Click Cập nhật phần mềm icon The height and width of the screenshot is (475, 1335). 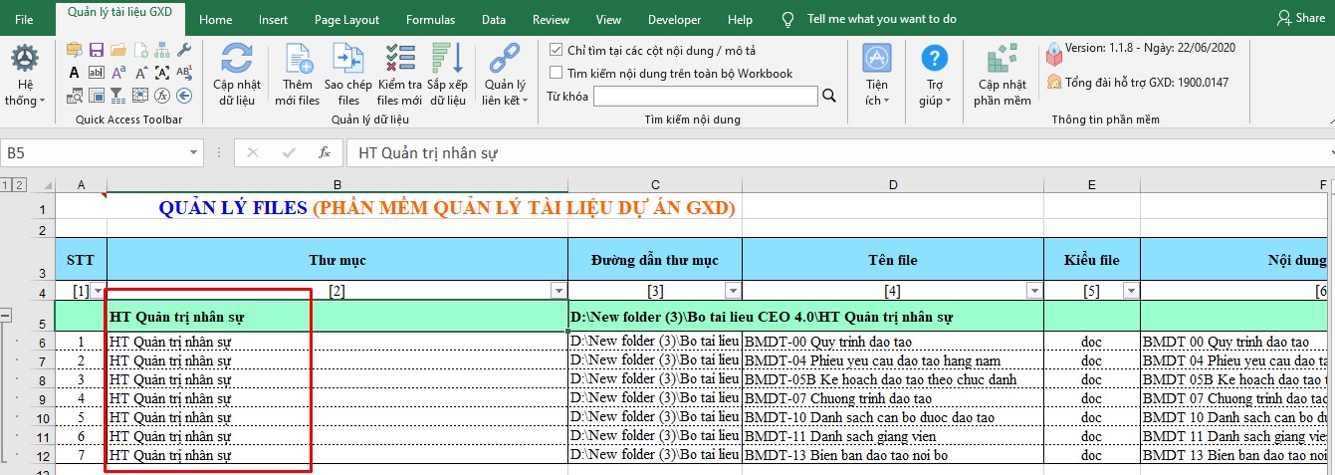(1001, 59)
